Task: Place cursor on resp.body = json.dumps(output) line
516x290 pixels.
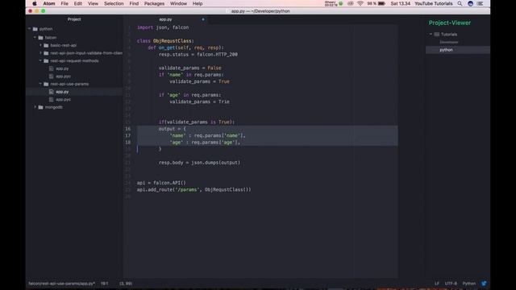Action: click(199, 163)
